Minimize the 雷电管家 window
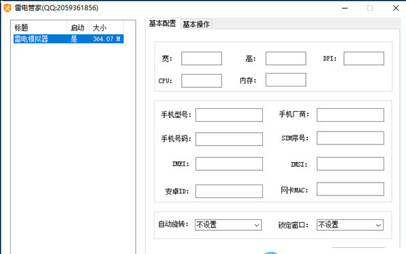This screenshot has width=406, height=254. coord(345,8)
